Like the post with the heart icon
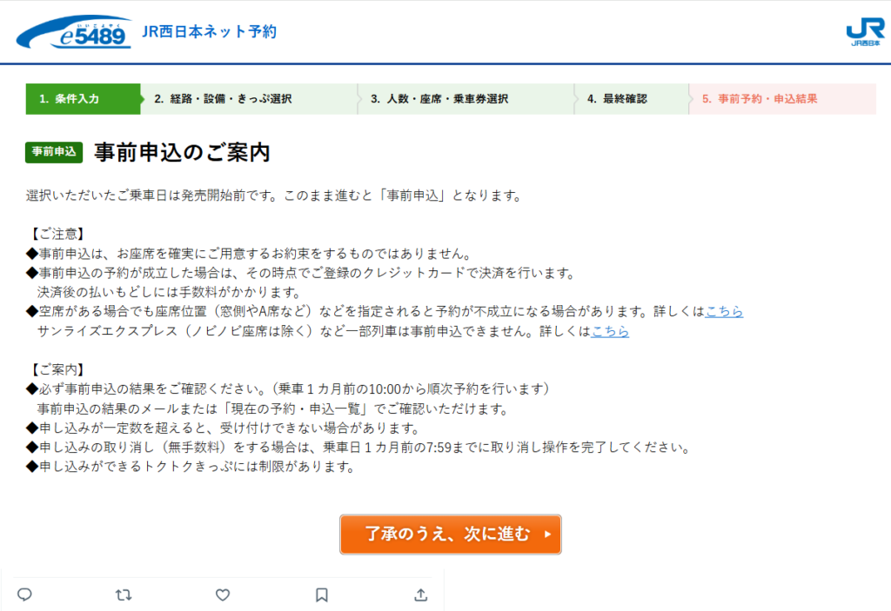The width and height of the screenshot is (891, 611). point(223,594)
